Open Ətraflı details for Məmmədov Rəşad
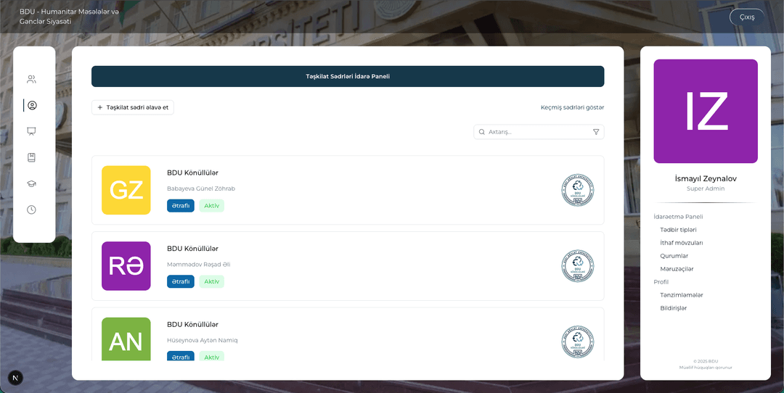 coord(181,281)
